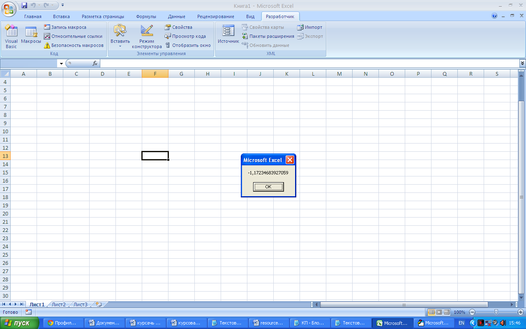Open the Главная ribbon tab
The image size is (526, 329).
33,16
